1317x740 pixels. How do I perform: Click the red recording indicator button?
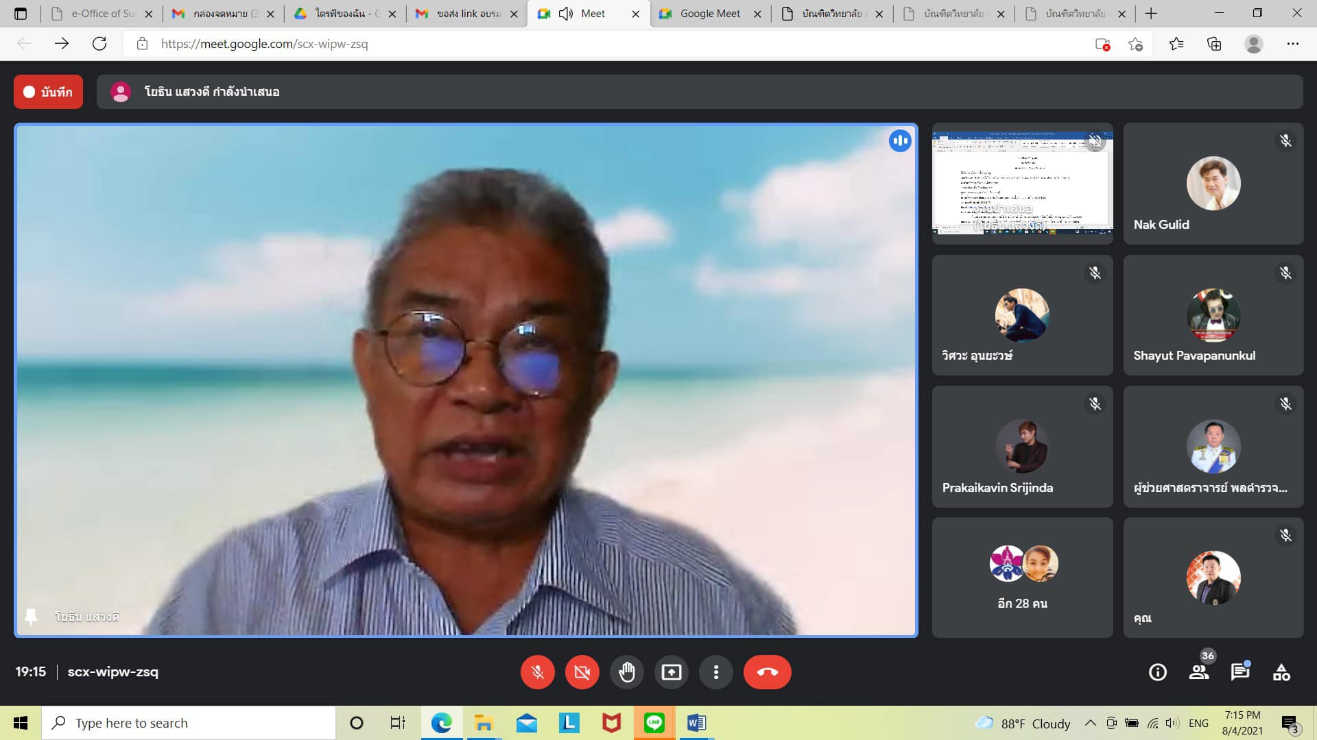click(48, 92)
